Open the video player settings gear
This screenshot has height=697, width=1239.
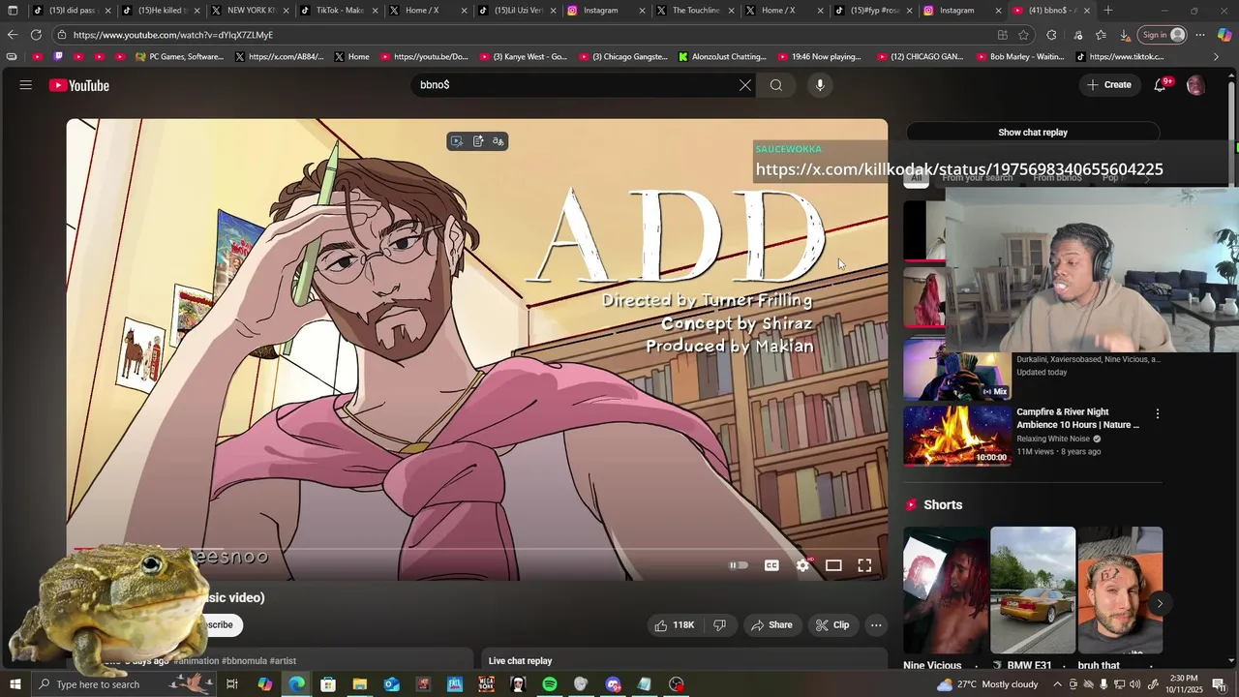(802, 565)
